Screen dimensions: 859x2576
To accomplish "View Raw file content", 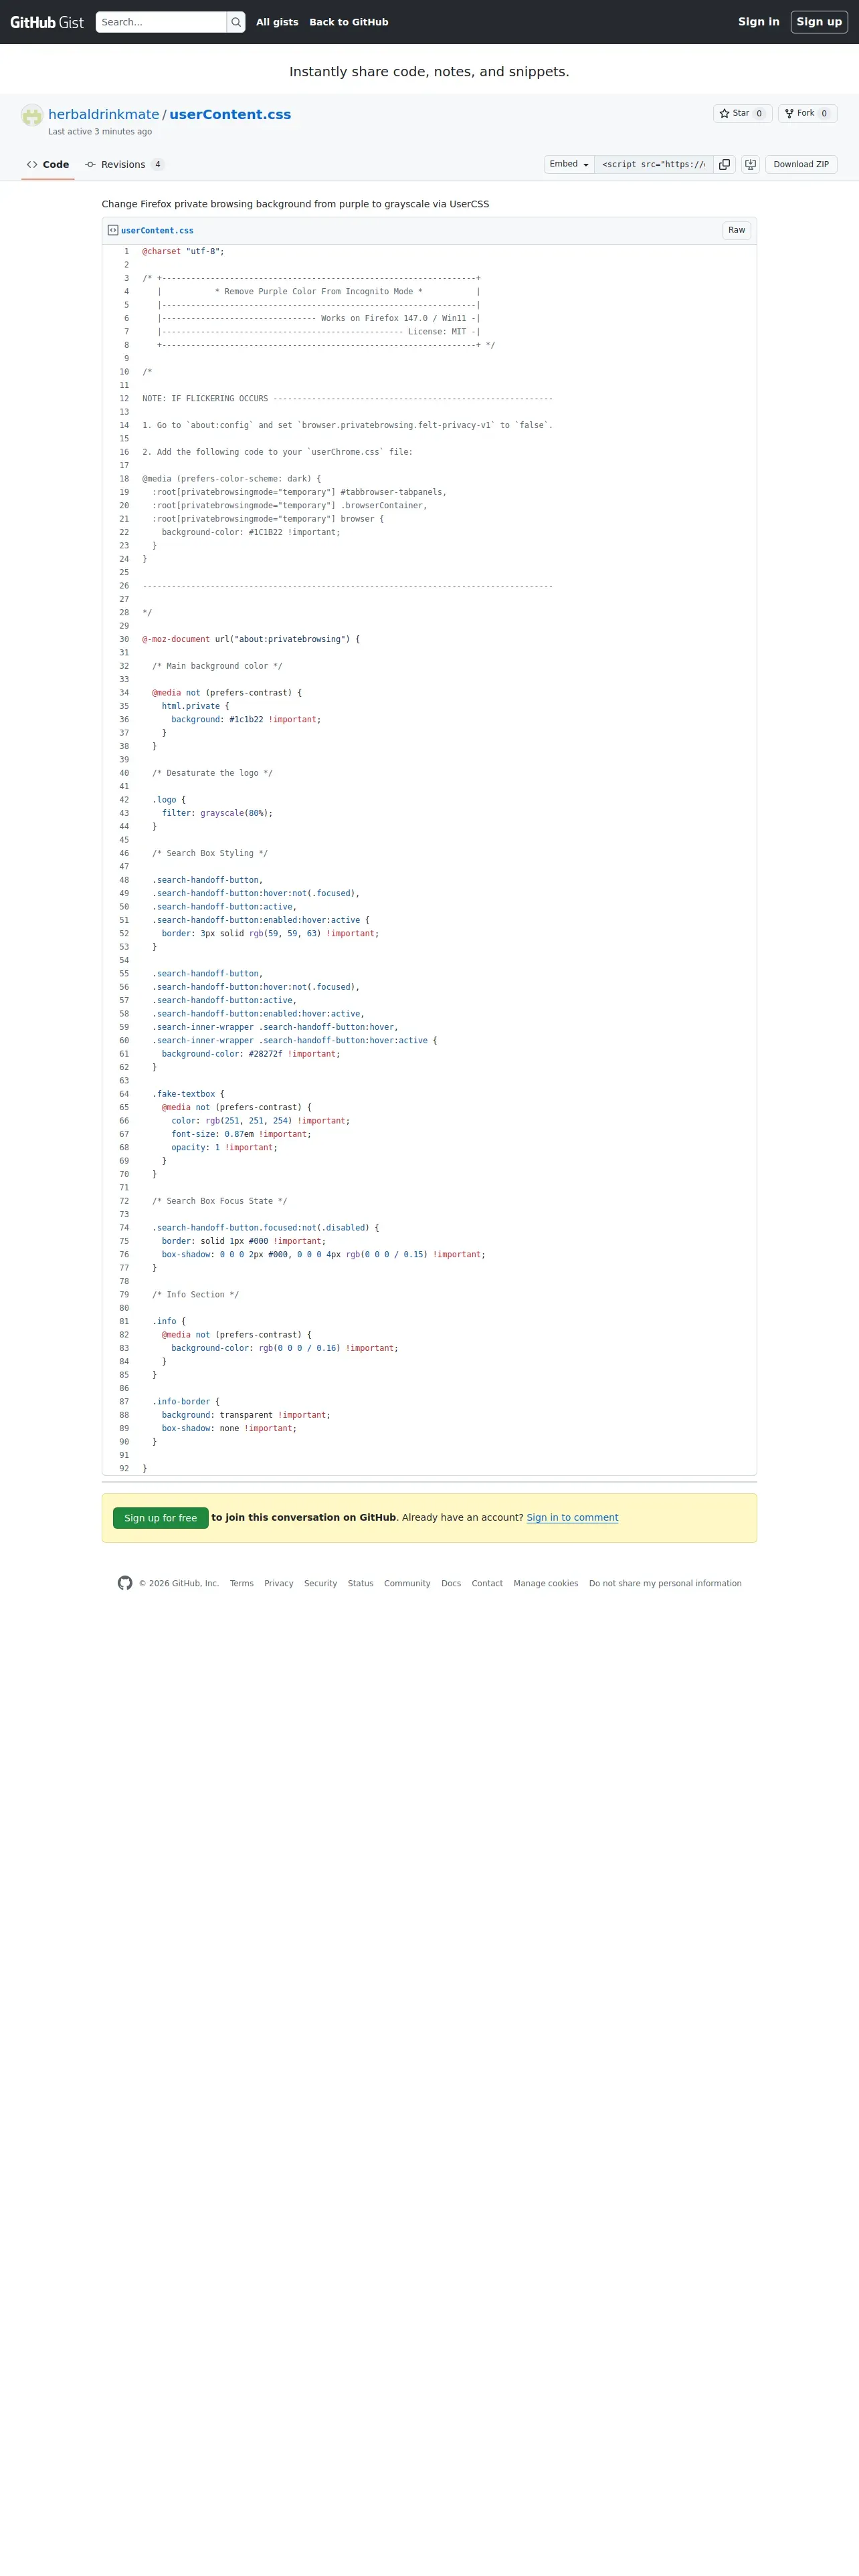I will click(x=736, y=230).
